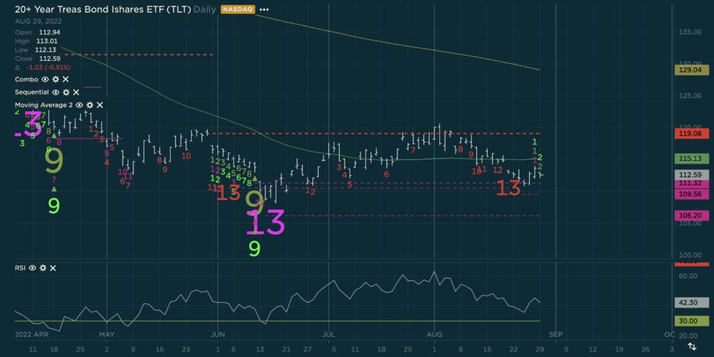Click the 60.00 RSI axis label
This screenshot has width=714, height=357.
(688, 276)
